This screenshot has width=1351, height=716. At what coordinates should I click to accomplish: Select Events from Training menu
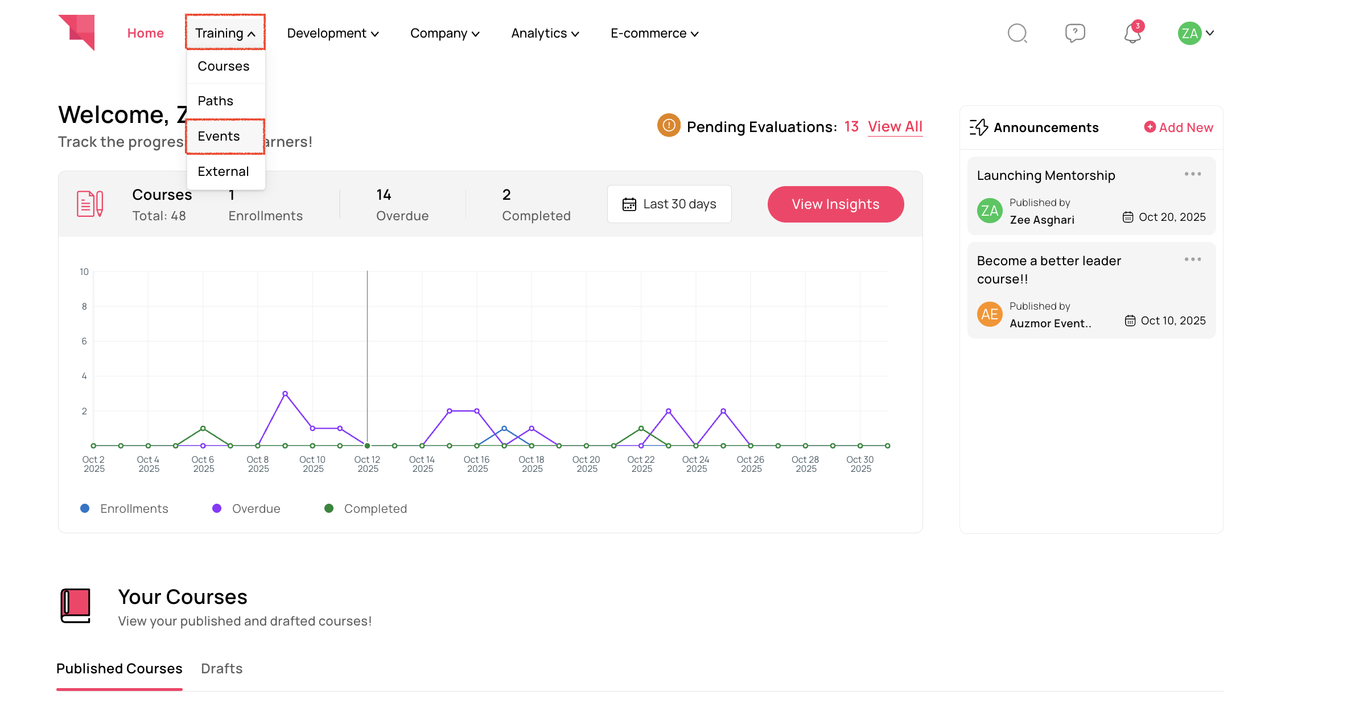tap(219, 137)
